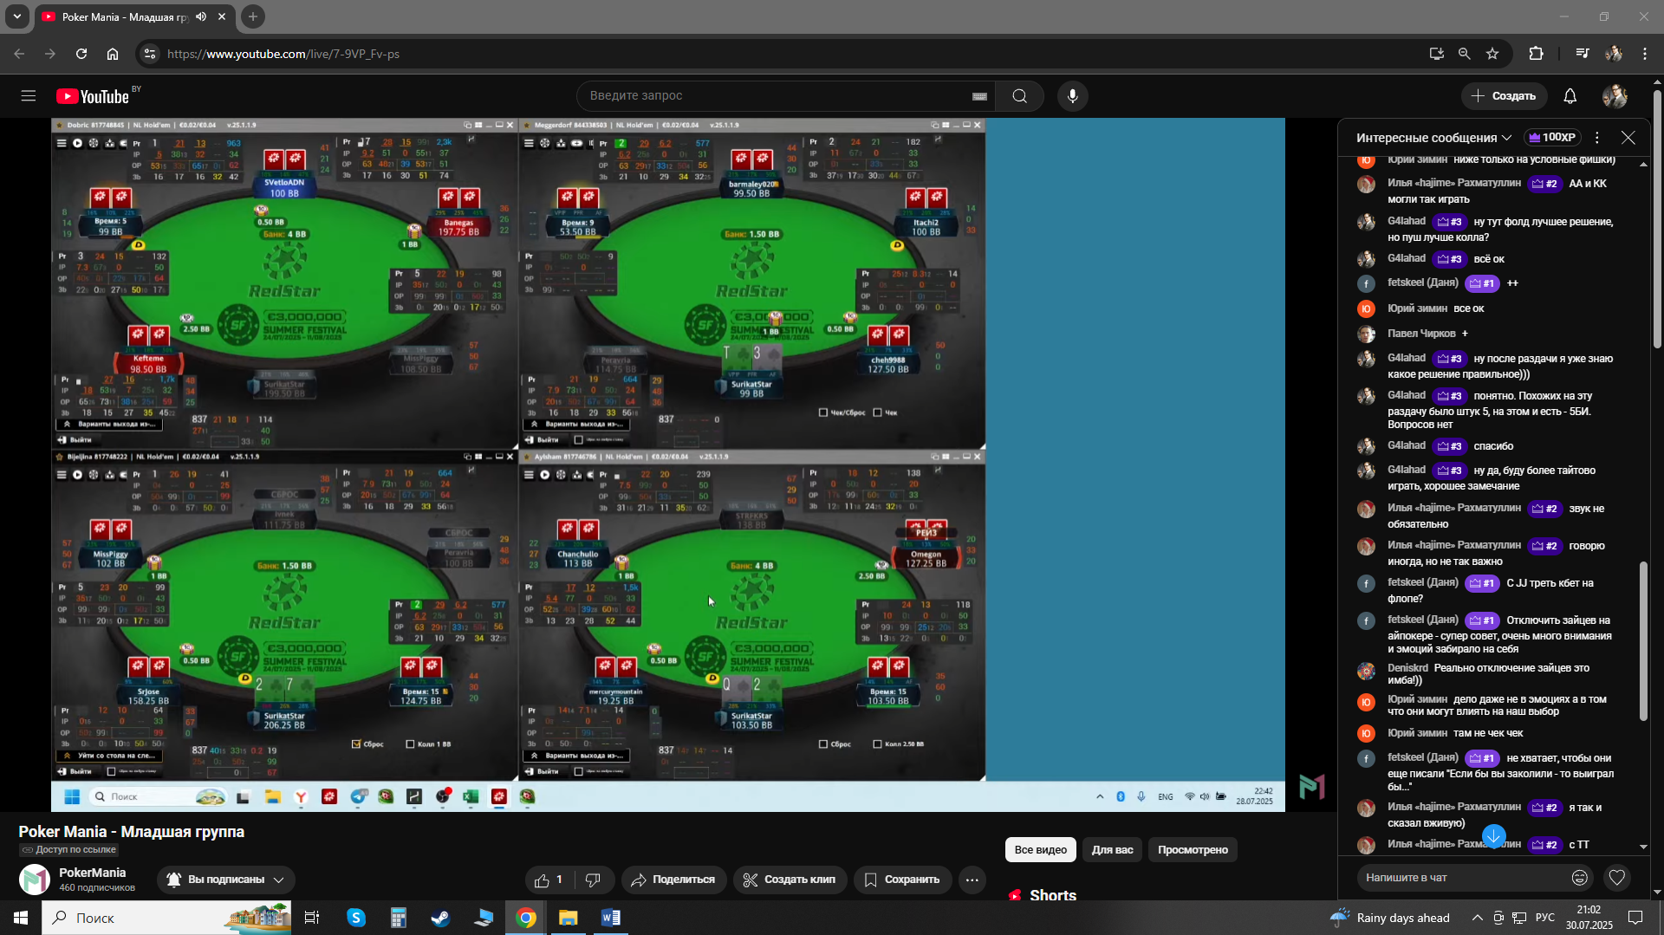Open more video actions menu
This screenshot has width=1664, height=935.
[972, 880]
